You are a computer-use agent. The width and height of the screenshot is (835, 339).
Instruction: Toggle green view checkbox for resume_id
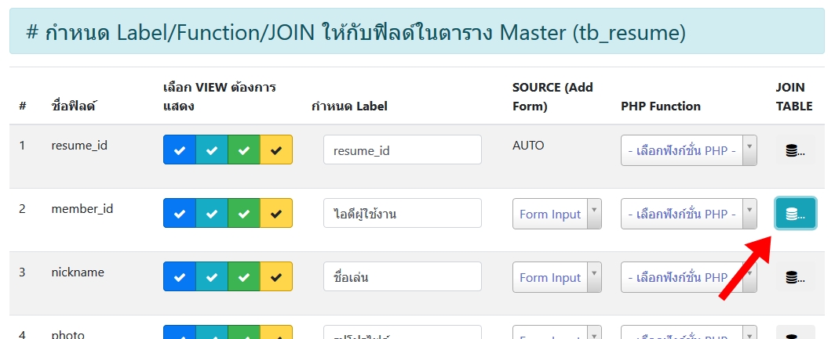(244, 150)
